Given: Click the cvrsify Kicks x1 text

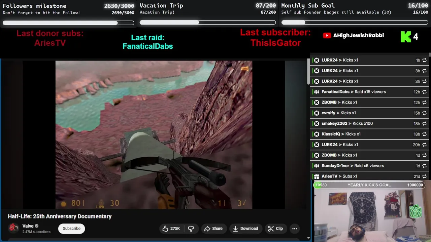Looking at the screenshot, I should pos(339,113).
